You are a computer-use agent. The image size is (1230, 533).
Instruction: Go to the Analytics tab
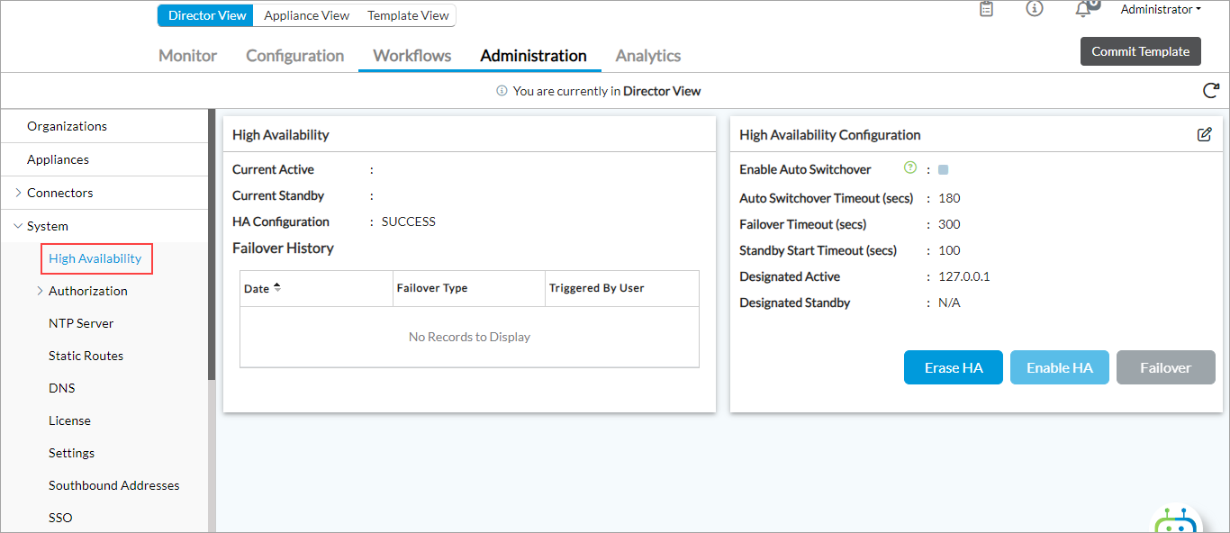click(x=647, y=55)
